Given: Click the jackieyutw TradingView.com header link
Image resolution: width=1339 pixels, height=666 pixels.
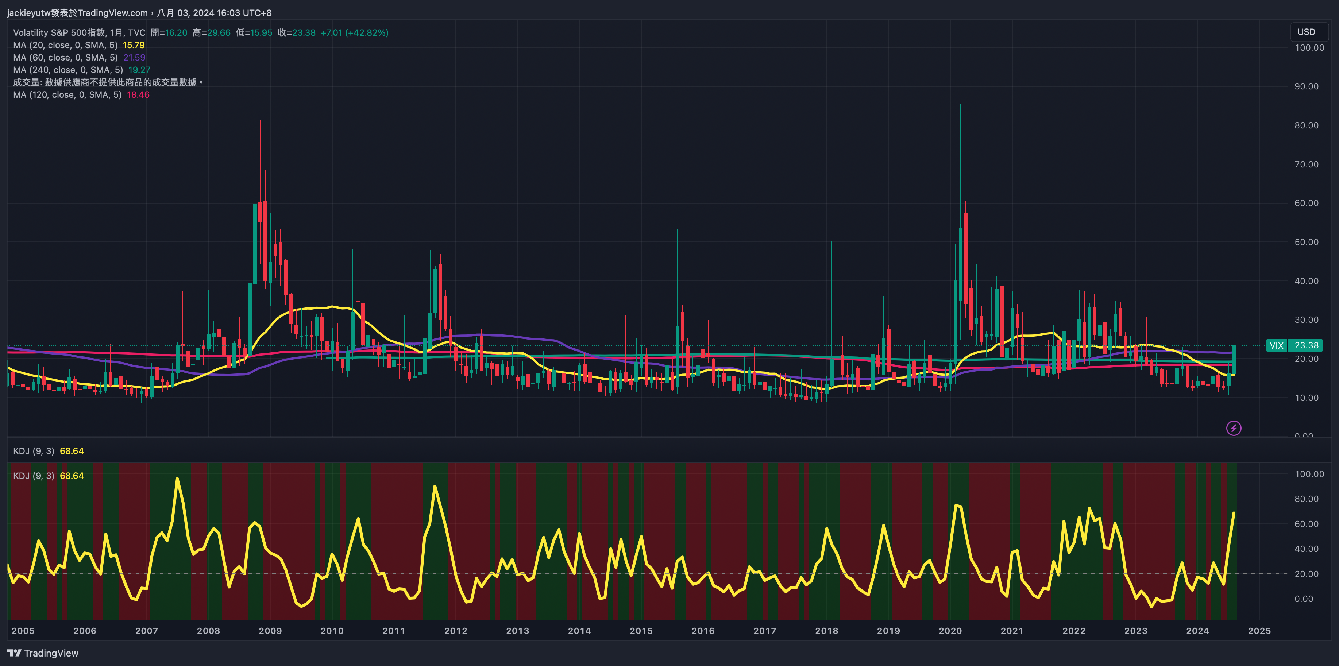Looking at the screenshot, I should click(78, 12).
